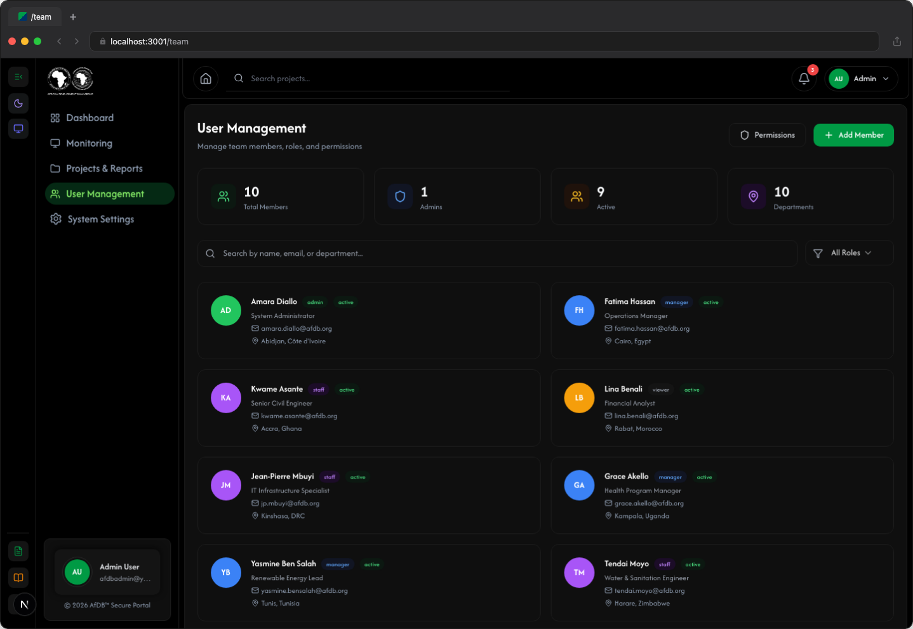
Task: Click the Active users icon
Action: coord(576,197)
